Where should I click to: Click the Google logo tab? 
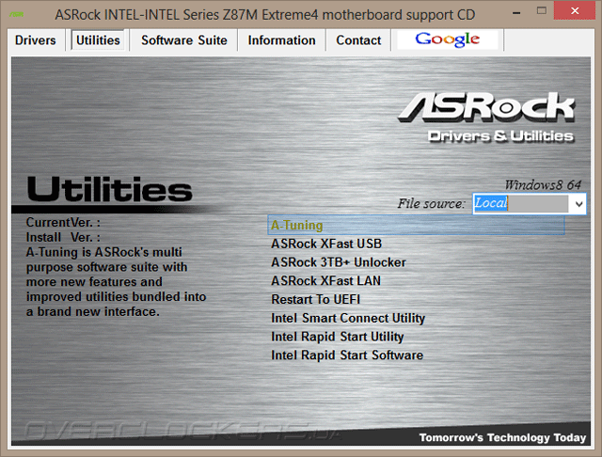coord(448,39)
